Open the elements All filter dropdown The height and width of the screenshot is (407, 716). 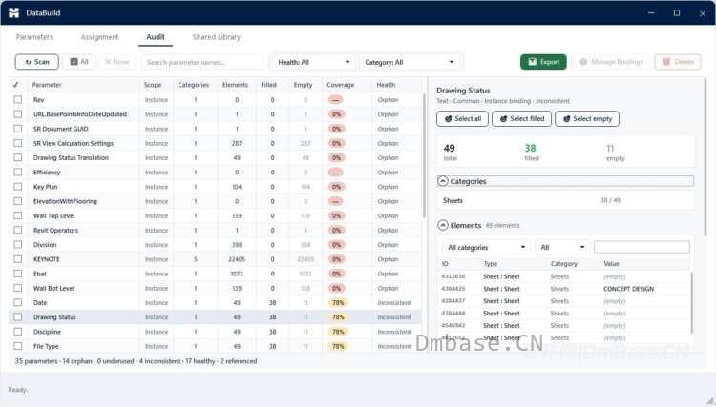point(562,247)
